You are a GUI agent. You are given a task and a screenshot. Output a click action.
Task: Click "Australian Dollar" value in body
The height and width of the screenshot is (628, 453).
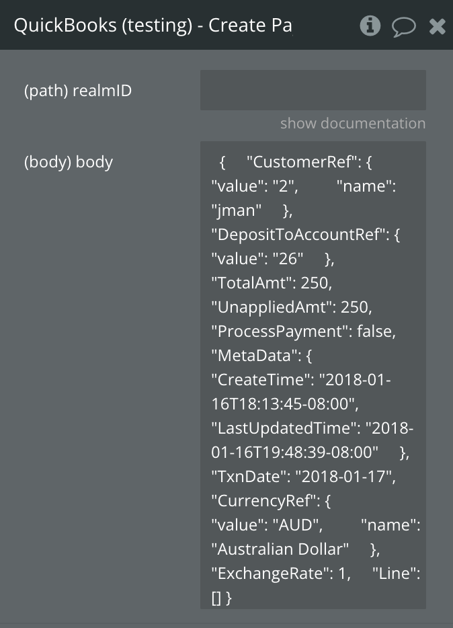click(x=283, y=549)
